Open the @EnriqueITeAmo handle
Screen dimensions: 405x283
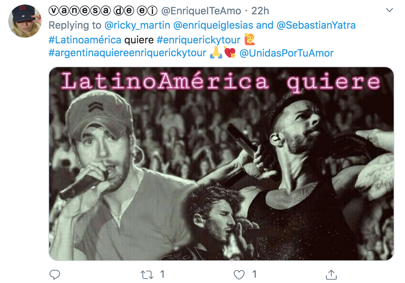(x=201, y=11)
